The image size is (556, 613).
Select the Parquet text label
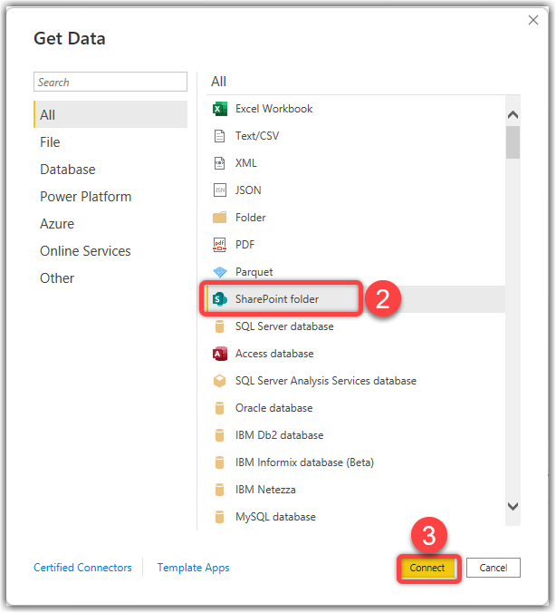pos(254,272)
